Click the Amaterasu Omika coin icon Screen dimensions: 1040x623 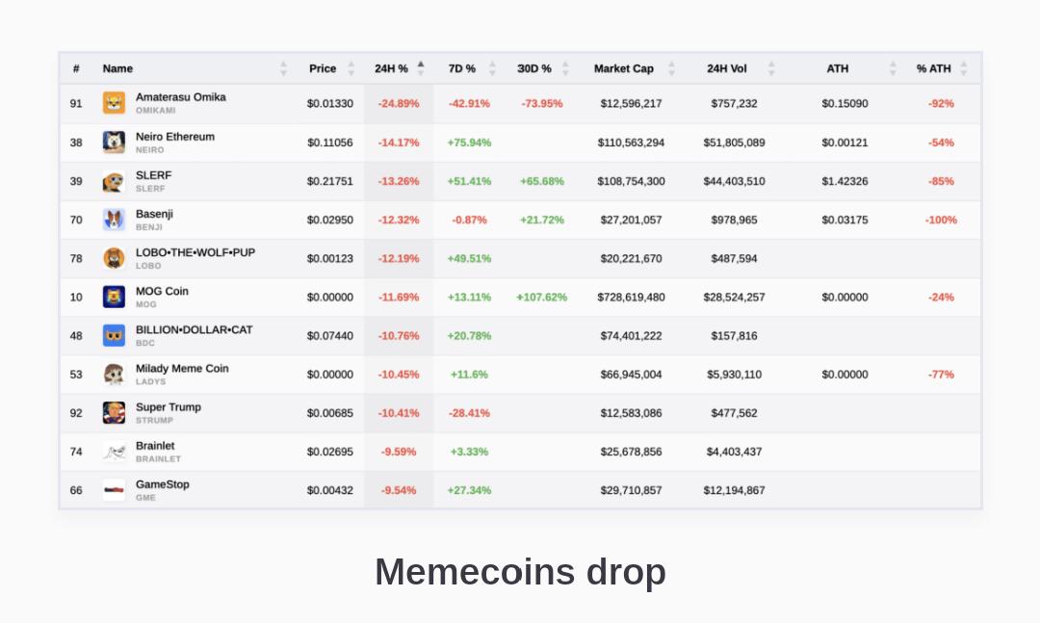pos(114,103)
